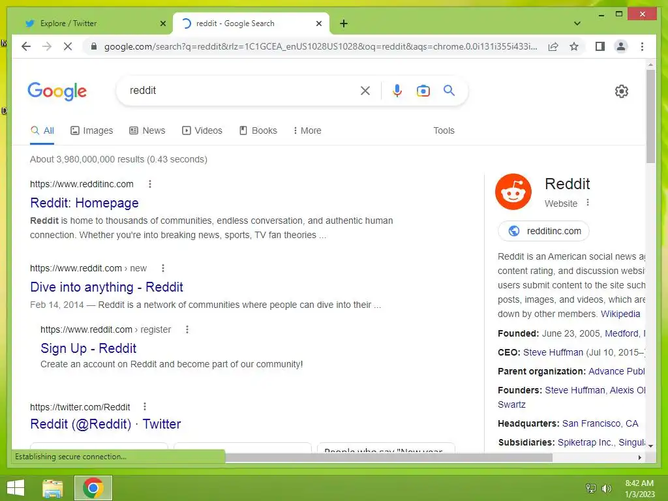The image size is (668, 501).
Task: Open the Chrome profile avatar menu
Action: pyautogui.click(x=621, y=46)
